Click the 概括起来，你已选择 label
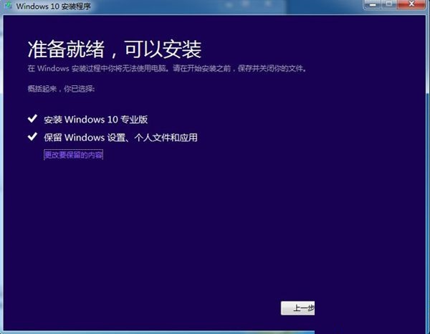This screenshot has height=334, width=430. coord(61,89)
